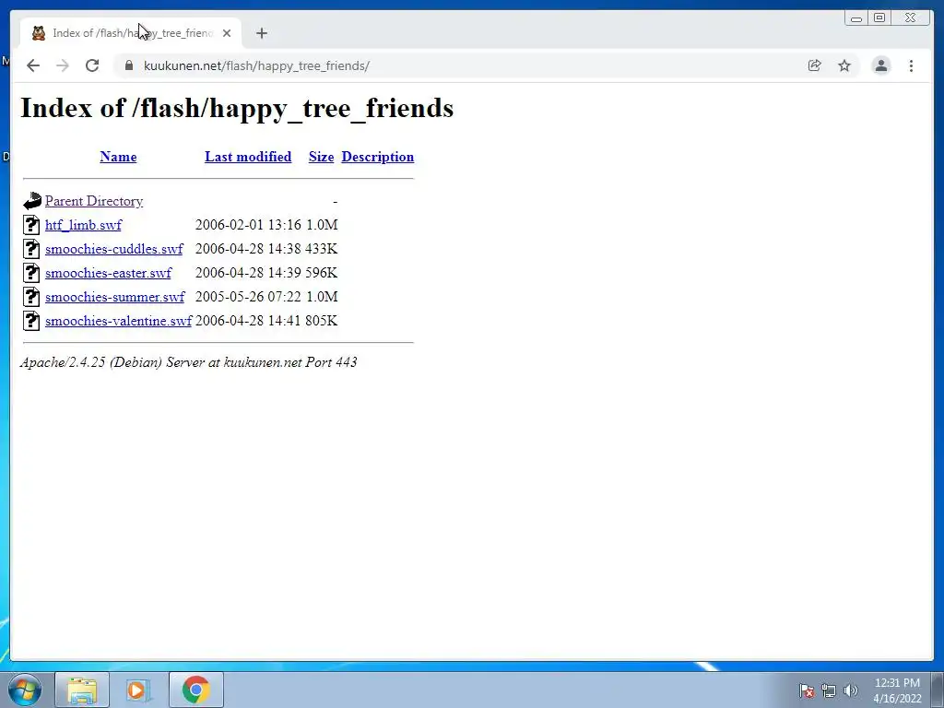Open the Windows Start menu orb

coord(25,690)
